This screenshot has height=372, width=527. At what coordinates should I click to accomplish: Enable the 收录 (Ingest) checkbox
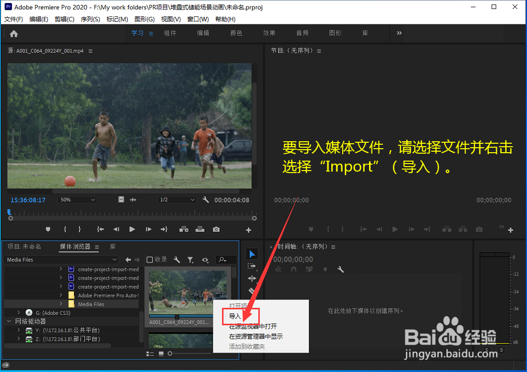coord(150,259)
